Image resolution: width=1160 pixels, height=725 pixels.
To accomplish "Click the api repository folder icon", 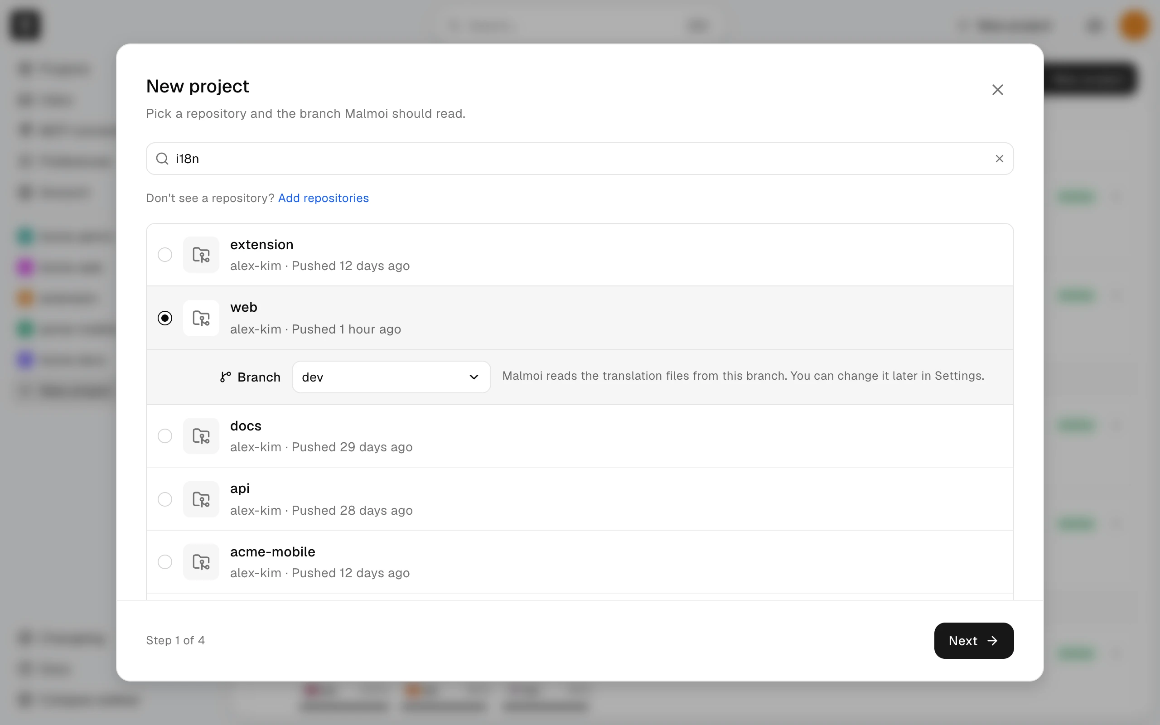I will coord(201,499).
